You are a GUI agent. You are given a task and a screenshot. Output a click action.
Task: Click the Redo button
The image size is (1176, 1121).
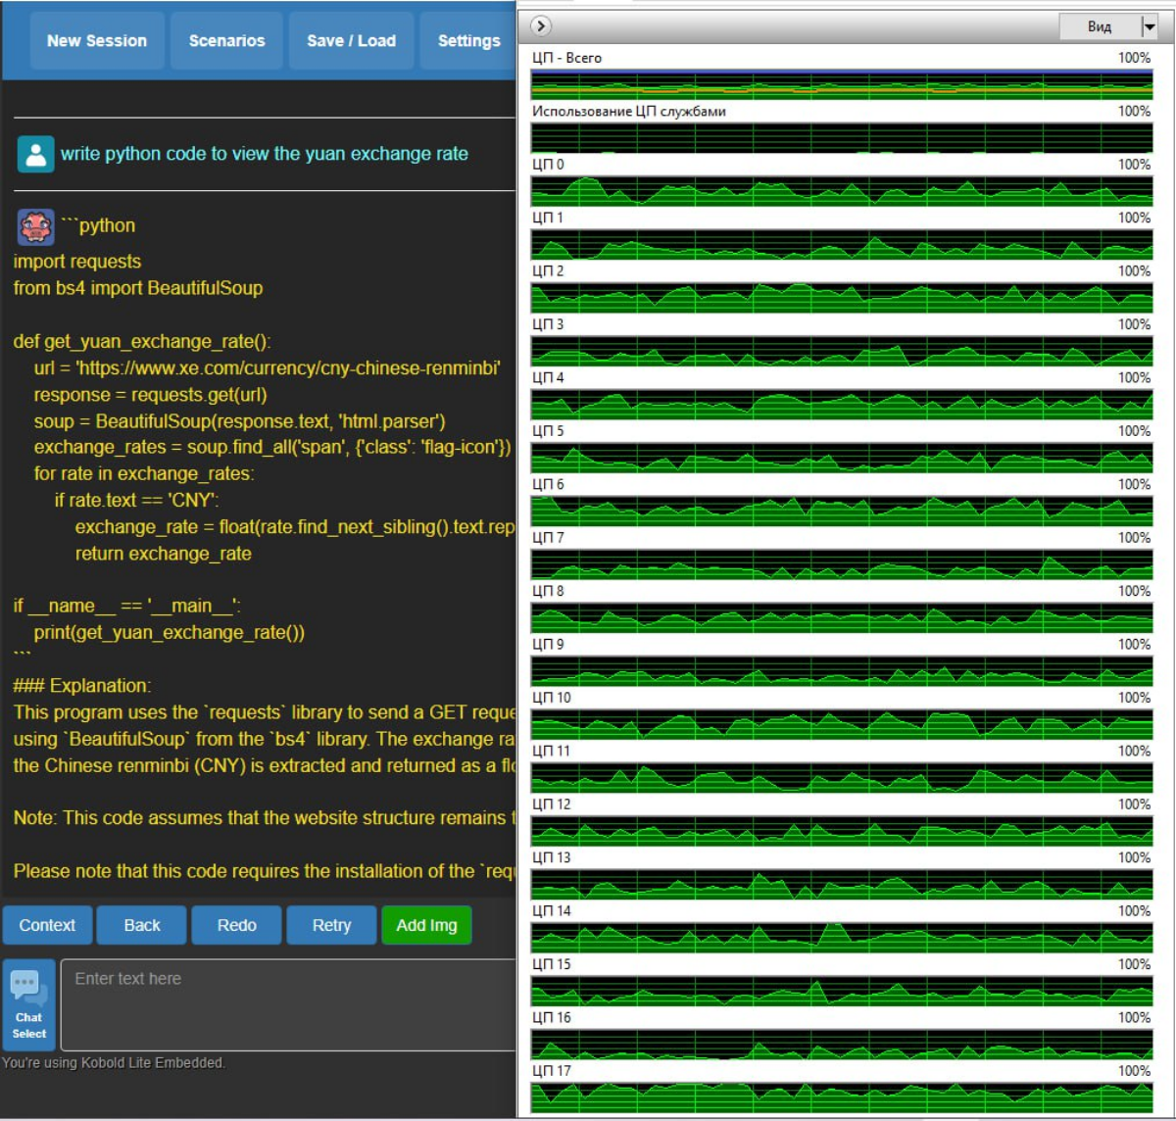[236, 925]
